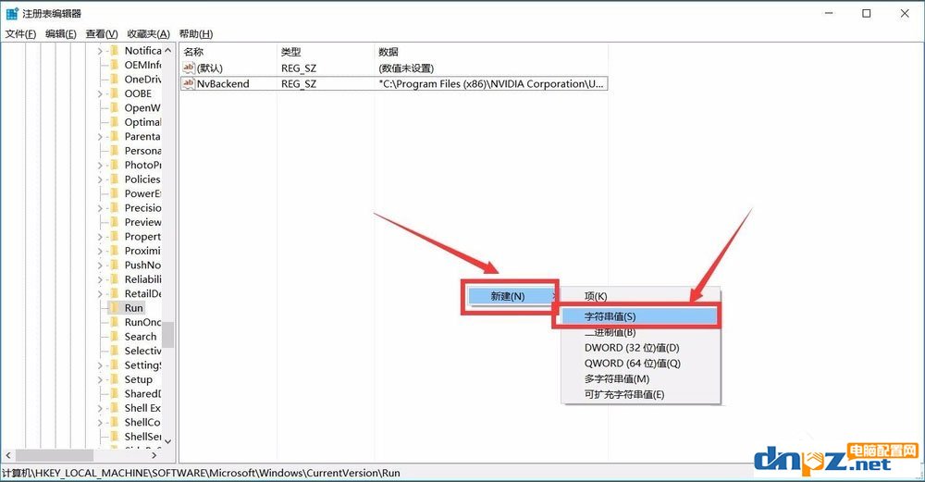
Task: Expand the Notifica tree node
Action: coord(100,51)
